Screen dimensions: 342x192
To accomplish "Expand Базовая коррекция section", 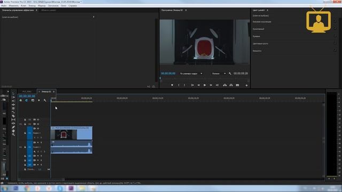I will (262, 22).
